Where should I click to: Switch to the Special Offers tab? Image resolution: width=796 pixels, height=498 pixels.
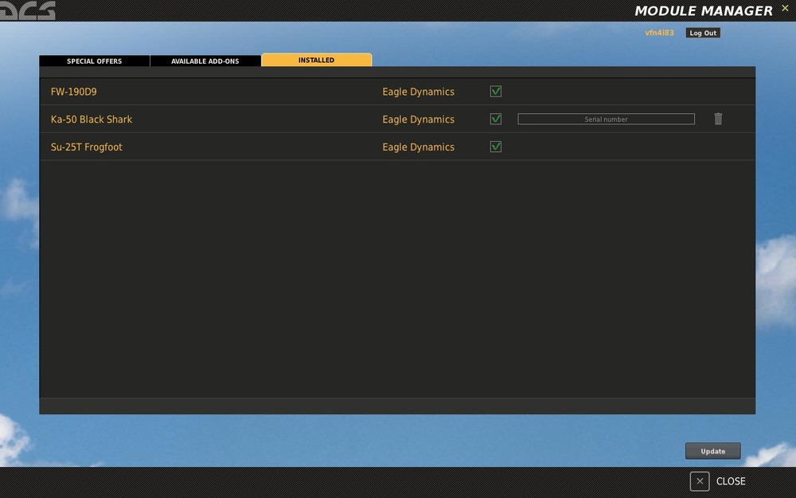click(x=95, y=61)
